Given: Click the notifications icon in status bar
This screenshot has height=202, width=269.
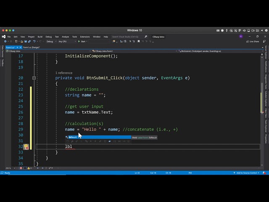Looking at the screenshot, I should point(264,173).
